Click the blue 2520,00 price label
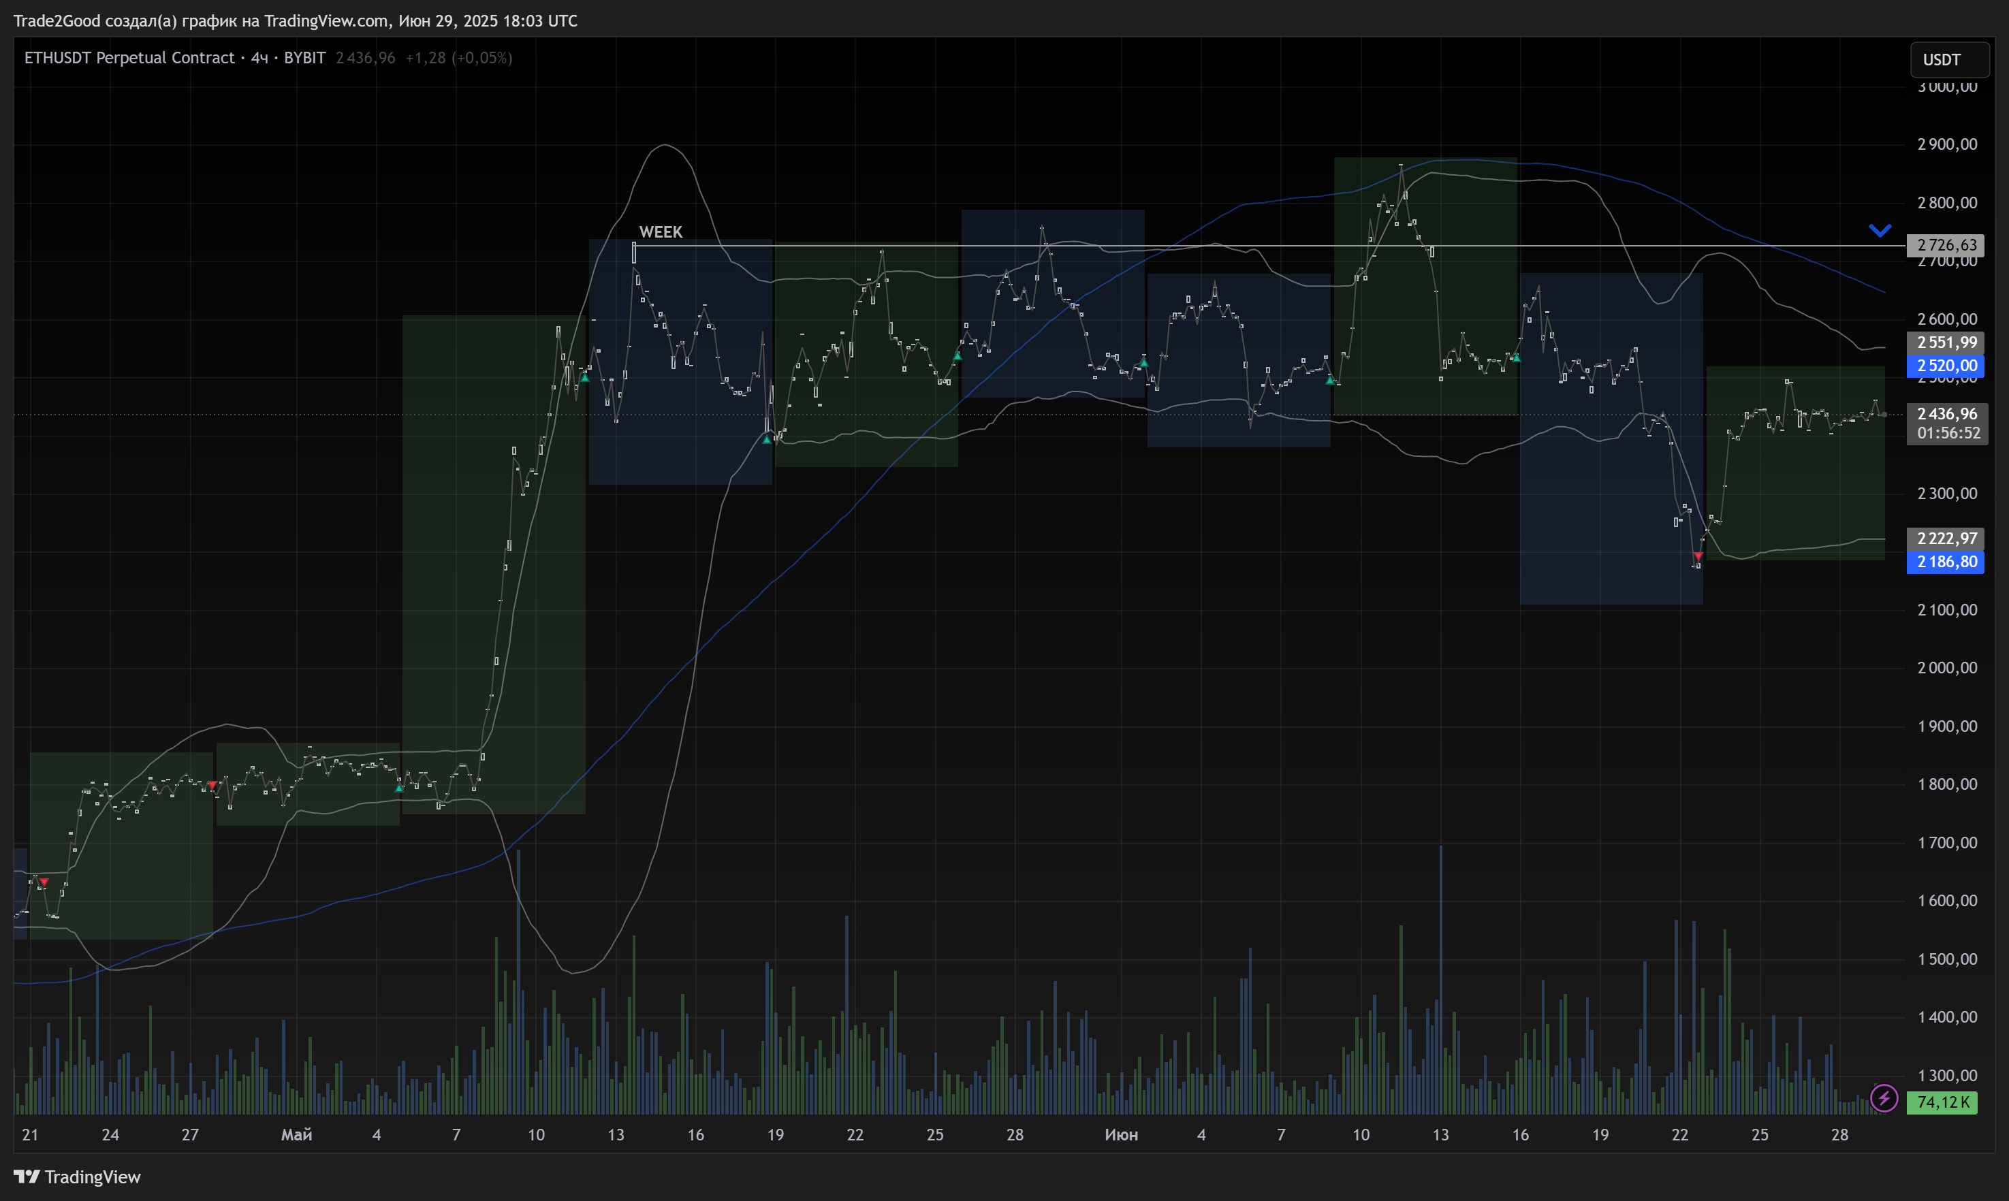 click(x=1946, y=366)
